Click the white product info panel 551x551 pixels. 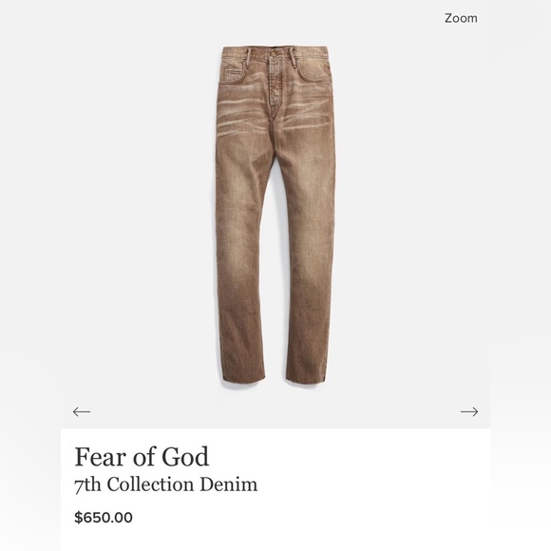(275, 489)
